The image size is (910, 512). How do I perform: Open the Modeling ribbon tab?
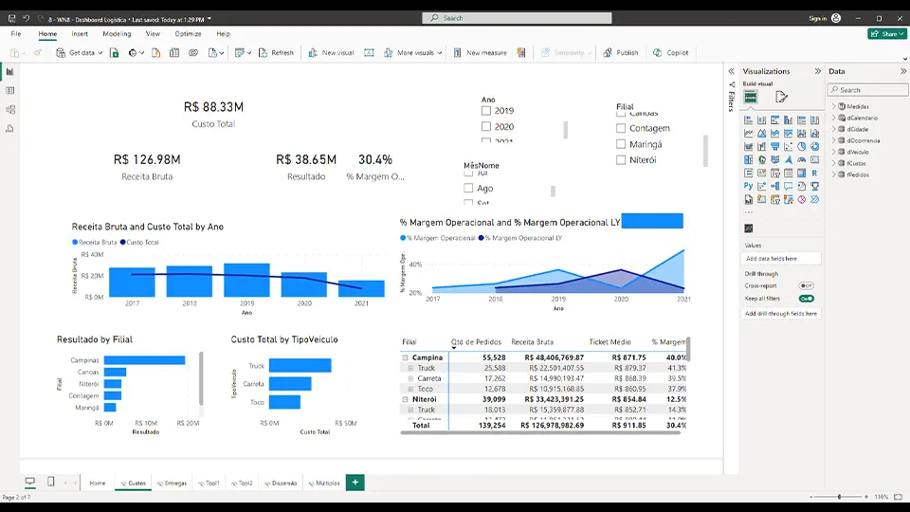tap(117, 34)
